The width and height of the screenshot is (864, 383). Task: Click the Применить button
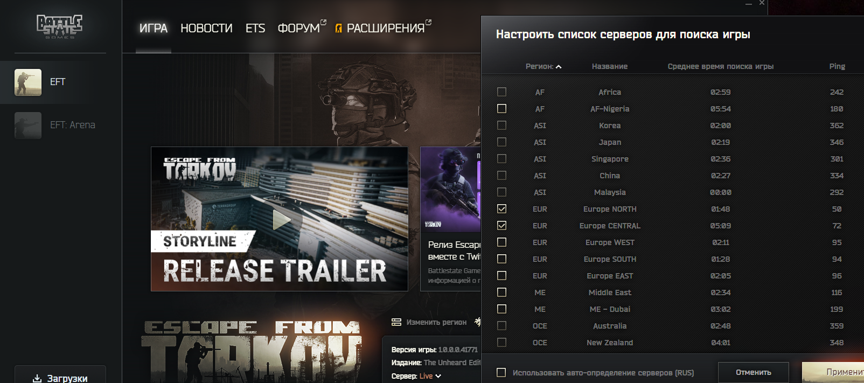pos(833,372)
